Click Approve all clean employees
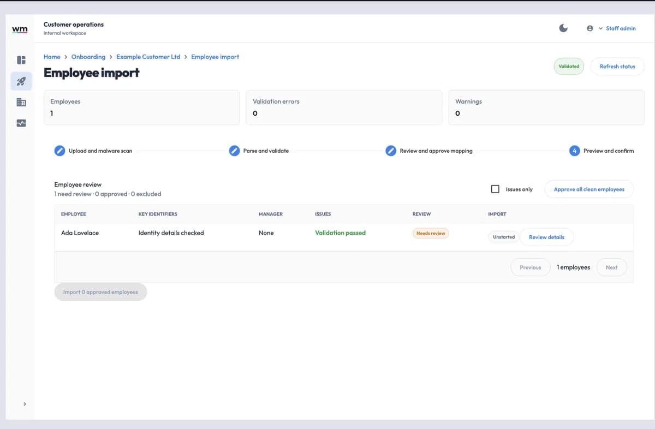The width and height of the screenshot is (655, 429). click(x=589, y=189)
